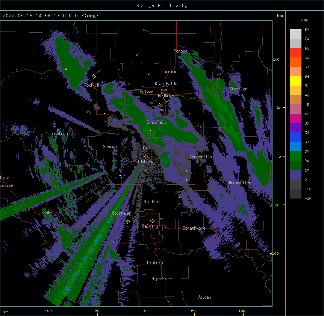Click the Ponoka label
The width and height of the screenshot is (324, 316).
(x=180, y=51)
